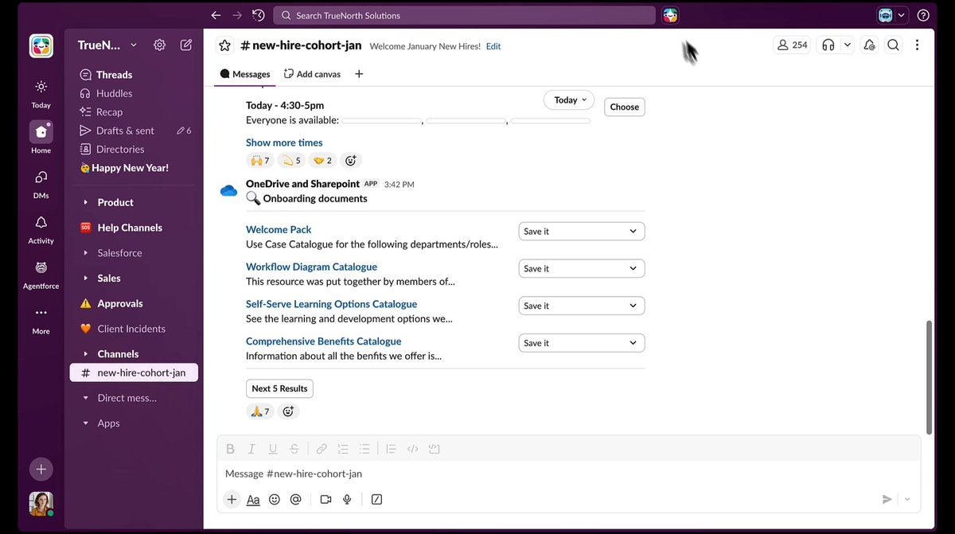This screenshot has height=534, width=955.
Task: Go back with the left arrow
Action: point(216,15)
